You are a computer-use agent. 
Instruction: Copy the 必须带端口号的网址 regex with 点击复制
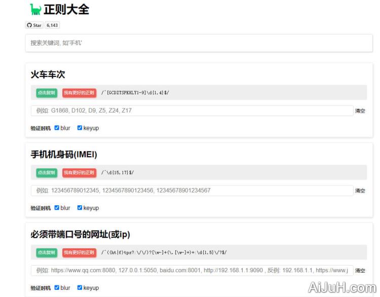coord(47,252)
